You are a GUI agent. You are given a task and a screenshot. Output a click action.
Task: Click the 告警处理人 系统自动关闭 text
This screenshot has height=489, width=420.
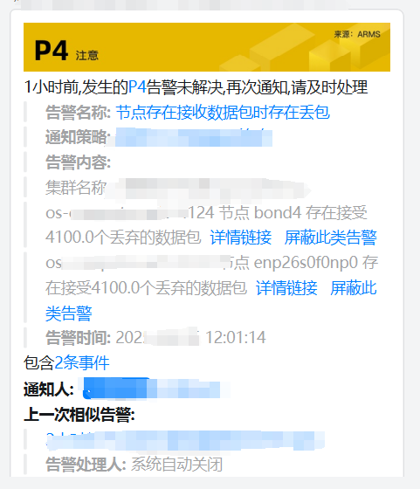[x=134, y=465]
